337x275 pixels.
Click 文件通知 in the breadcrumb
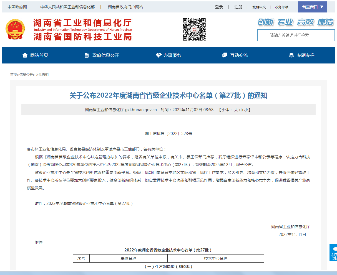42,75
